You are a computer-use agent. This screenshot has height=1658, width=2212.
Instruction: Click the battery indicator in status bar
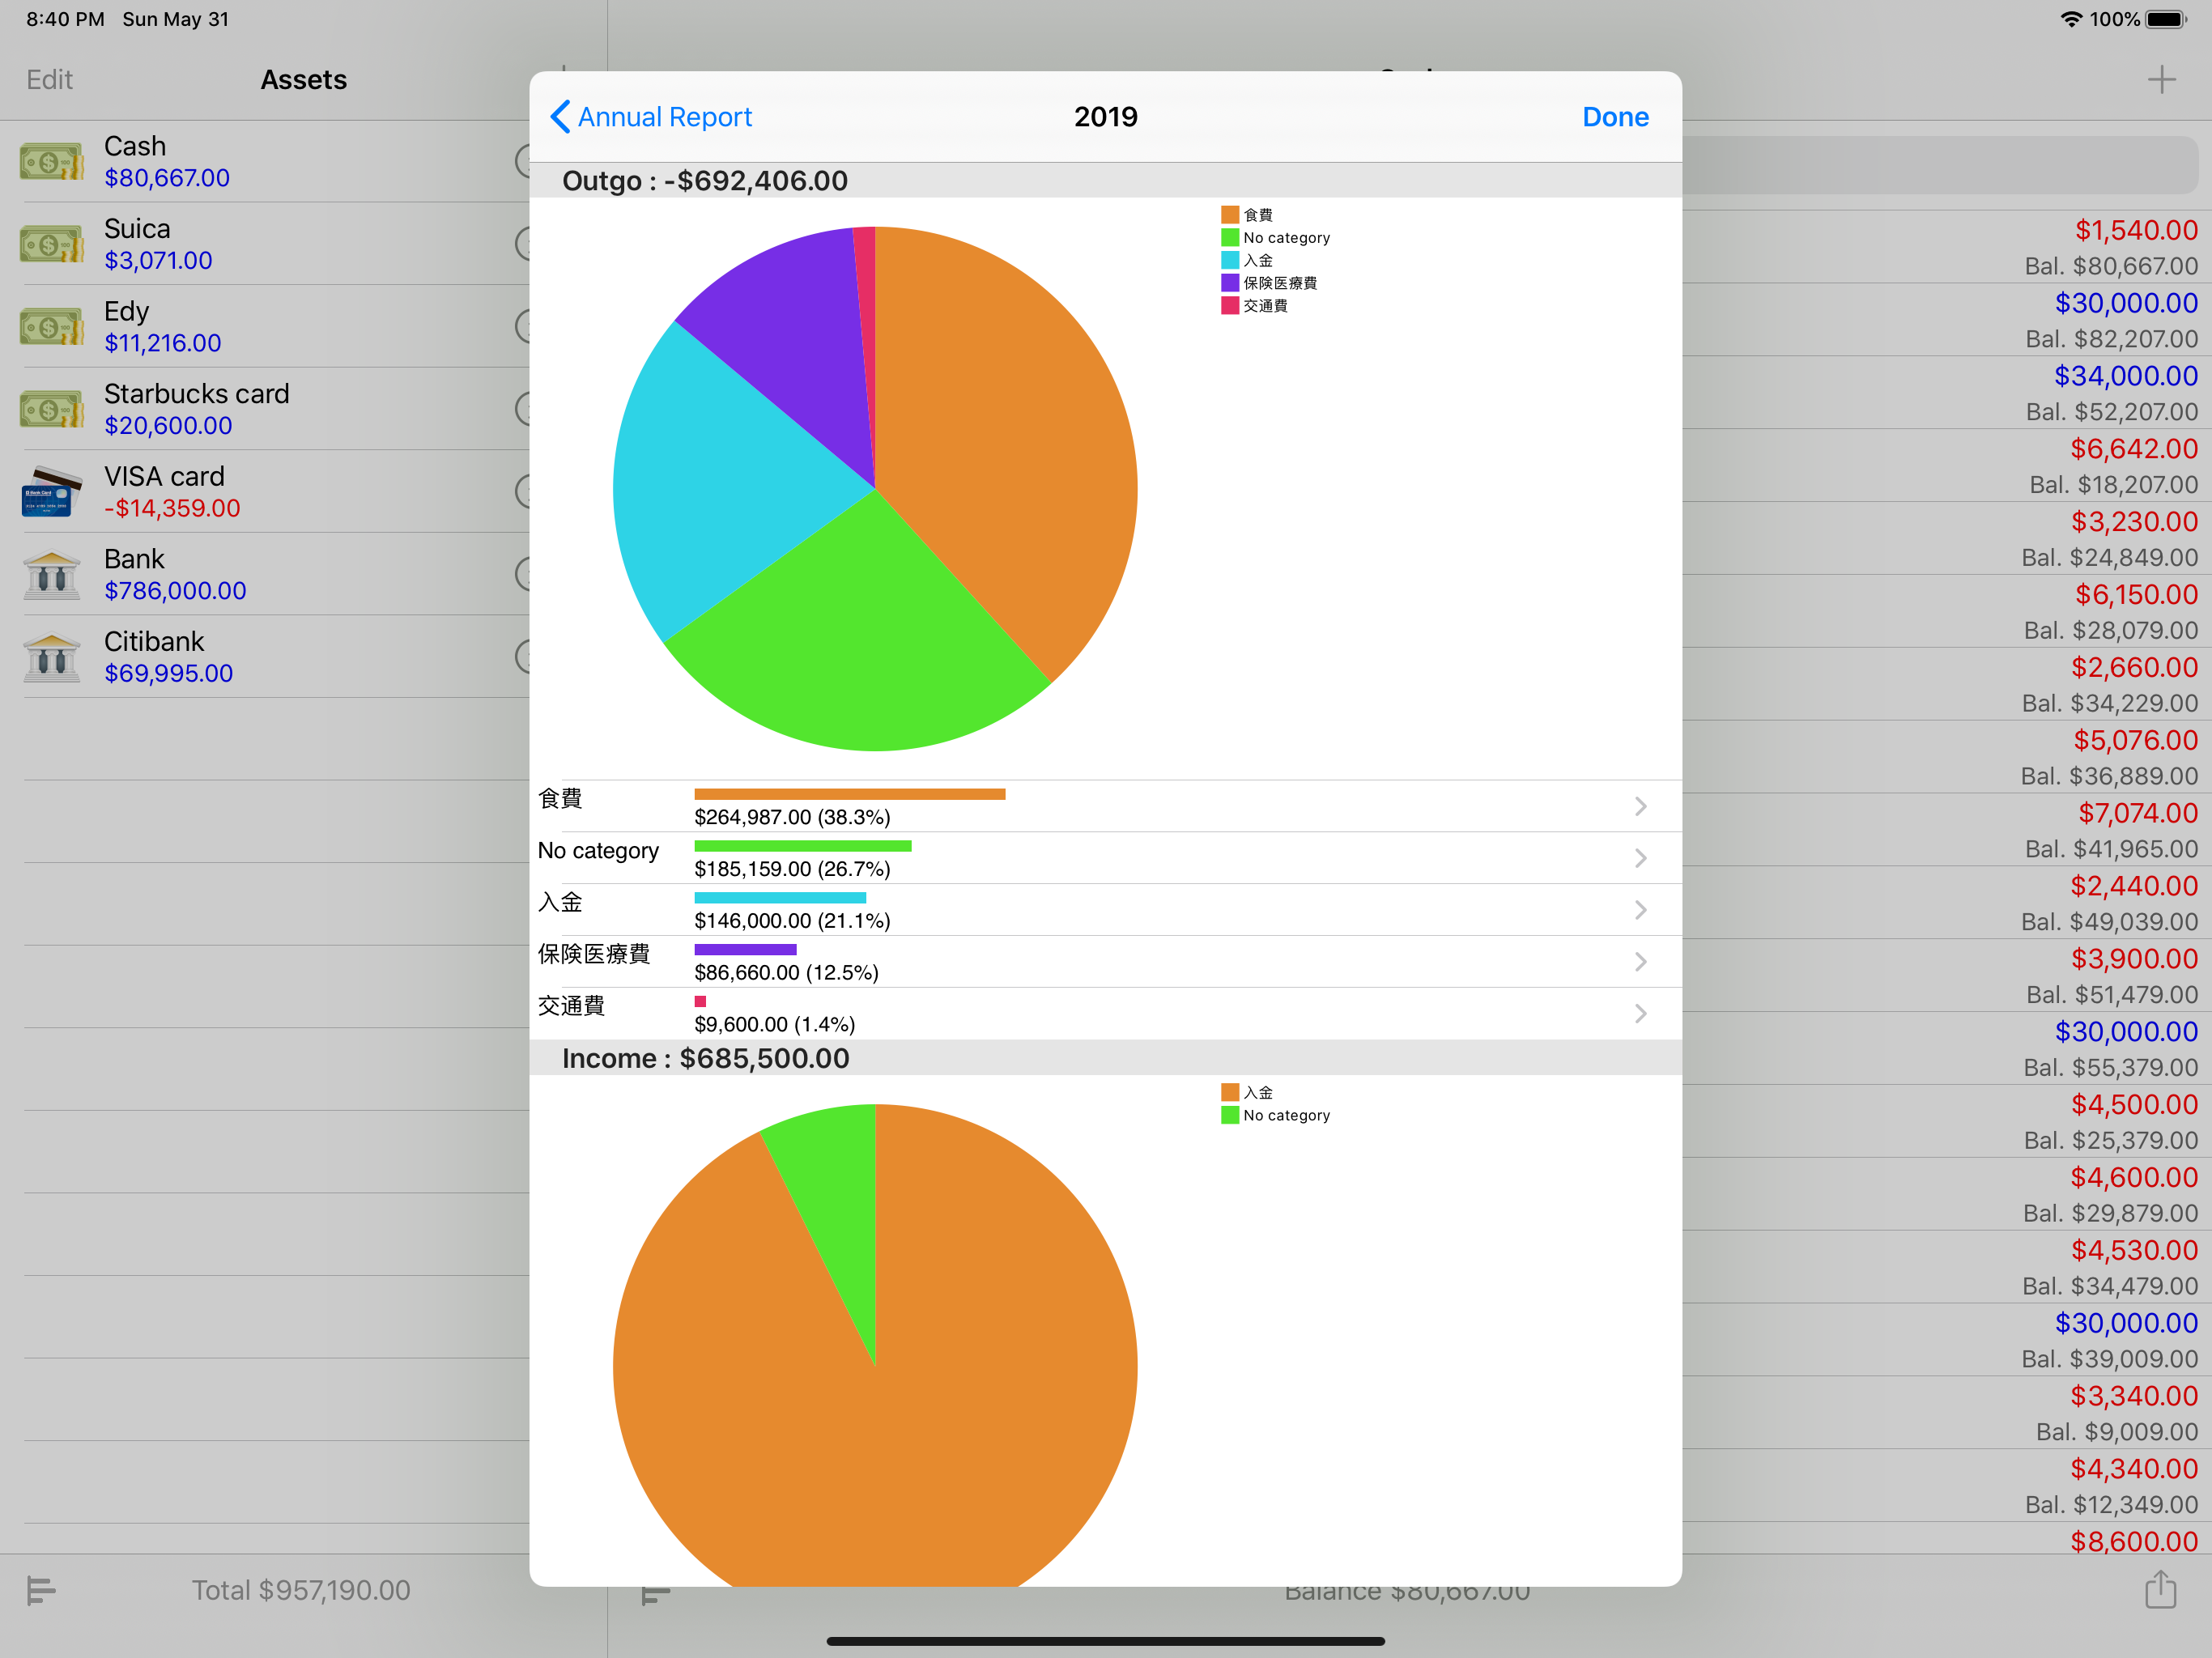point(2166,19)
